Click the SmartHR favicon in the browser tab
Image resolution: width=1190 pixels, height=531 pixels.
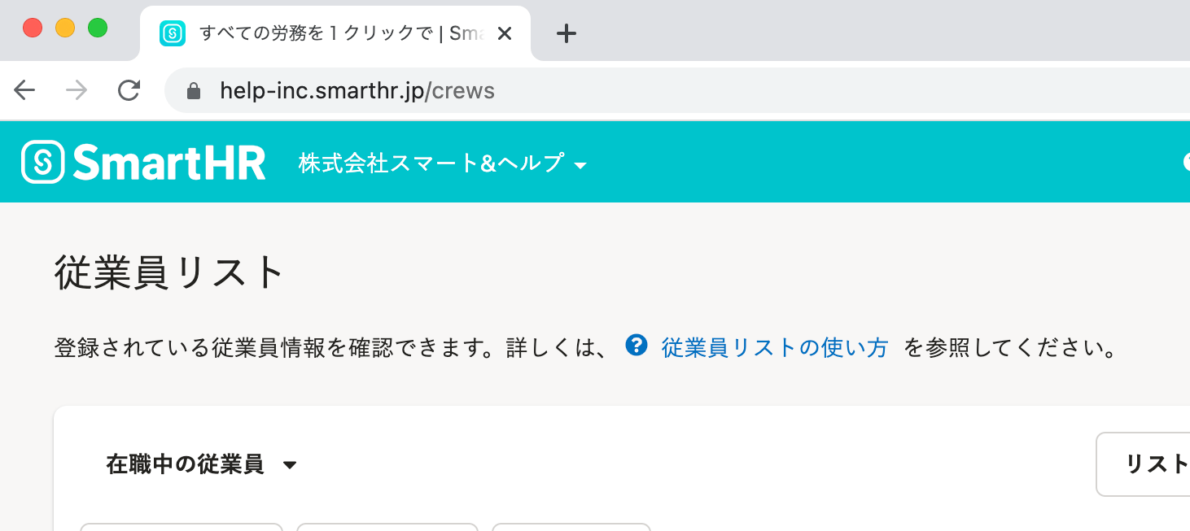[173, 33]
